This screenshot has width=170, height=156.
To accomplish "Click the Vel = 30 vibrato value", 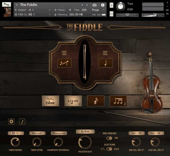I will [x=136, y=133].
